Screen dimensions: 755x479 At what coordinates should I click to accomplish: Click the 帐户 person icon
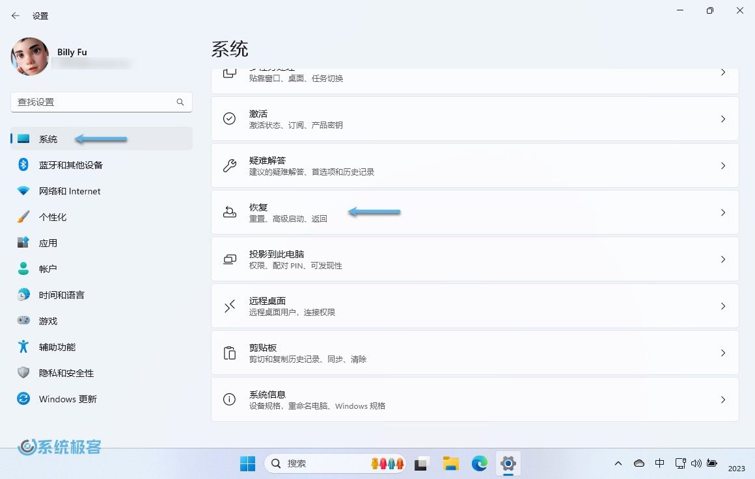23,268
